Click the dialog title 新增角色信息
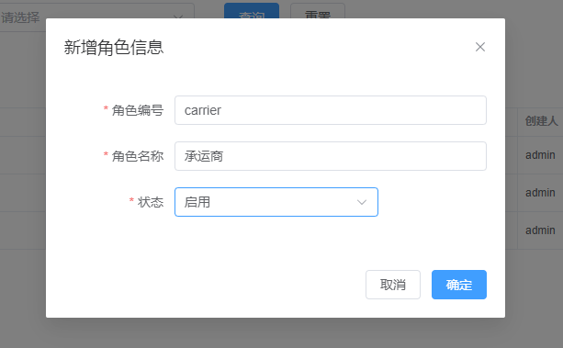The image size is (563, 348). click(114, 48)
